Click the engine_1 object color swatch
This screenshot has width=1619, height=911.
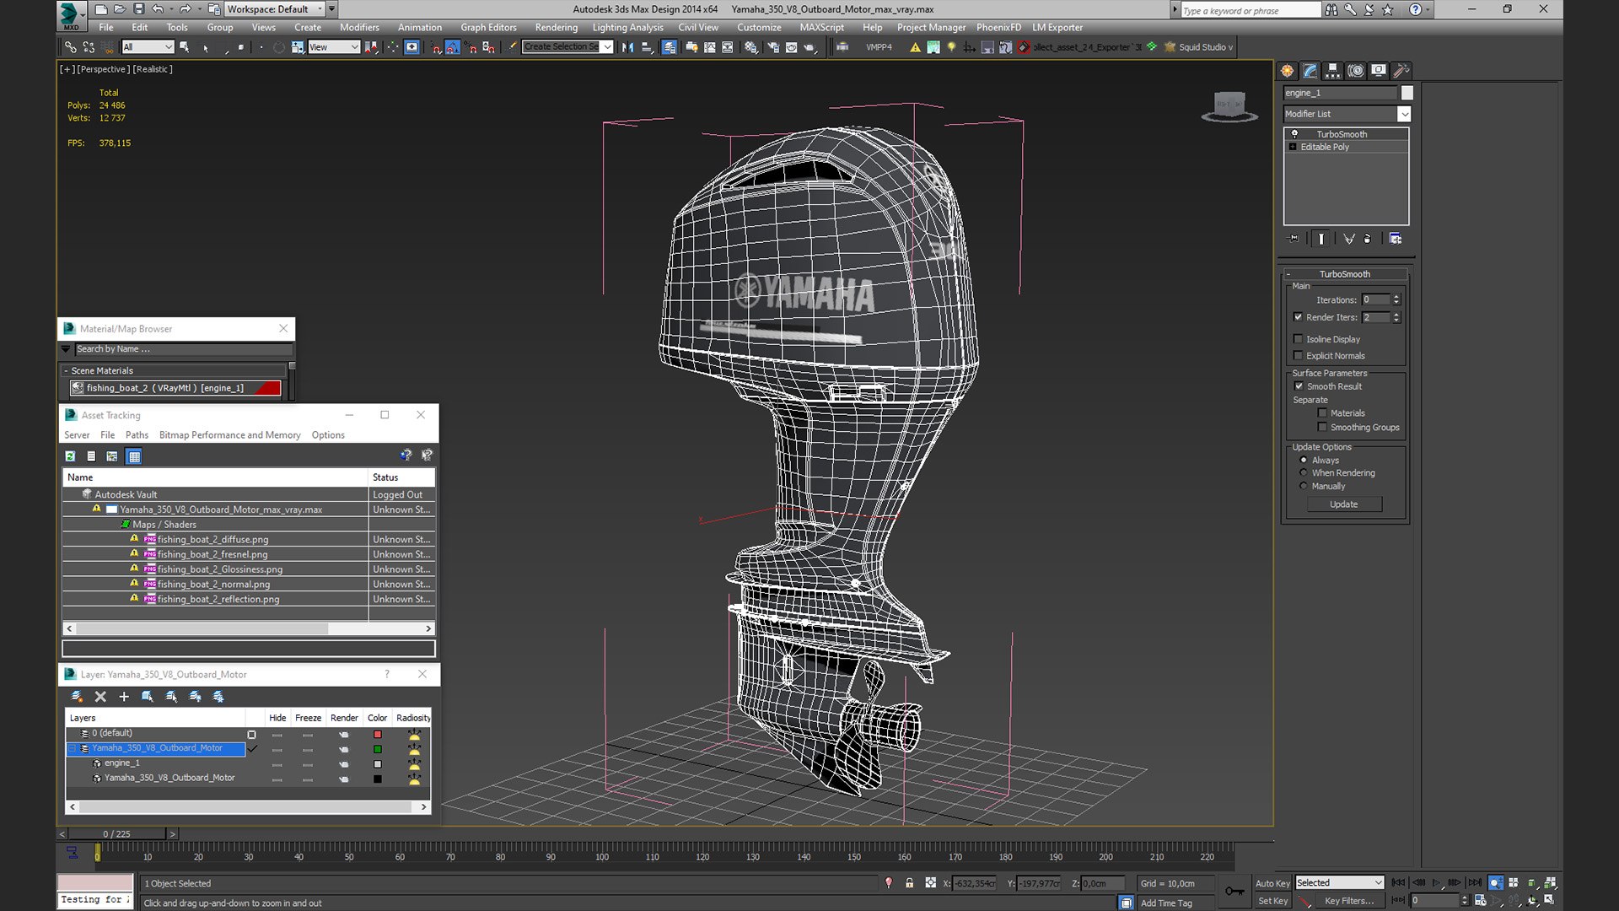(1407, 93)
